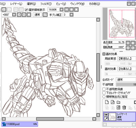Open 用紙質感 texture dropdown

point(127,59)
